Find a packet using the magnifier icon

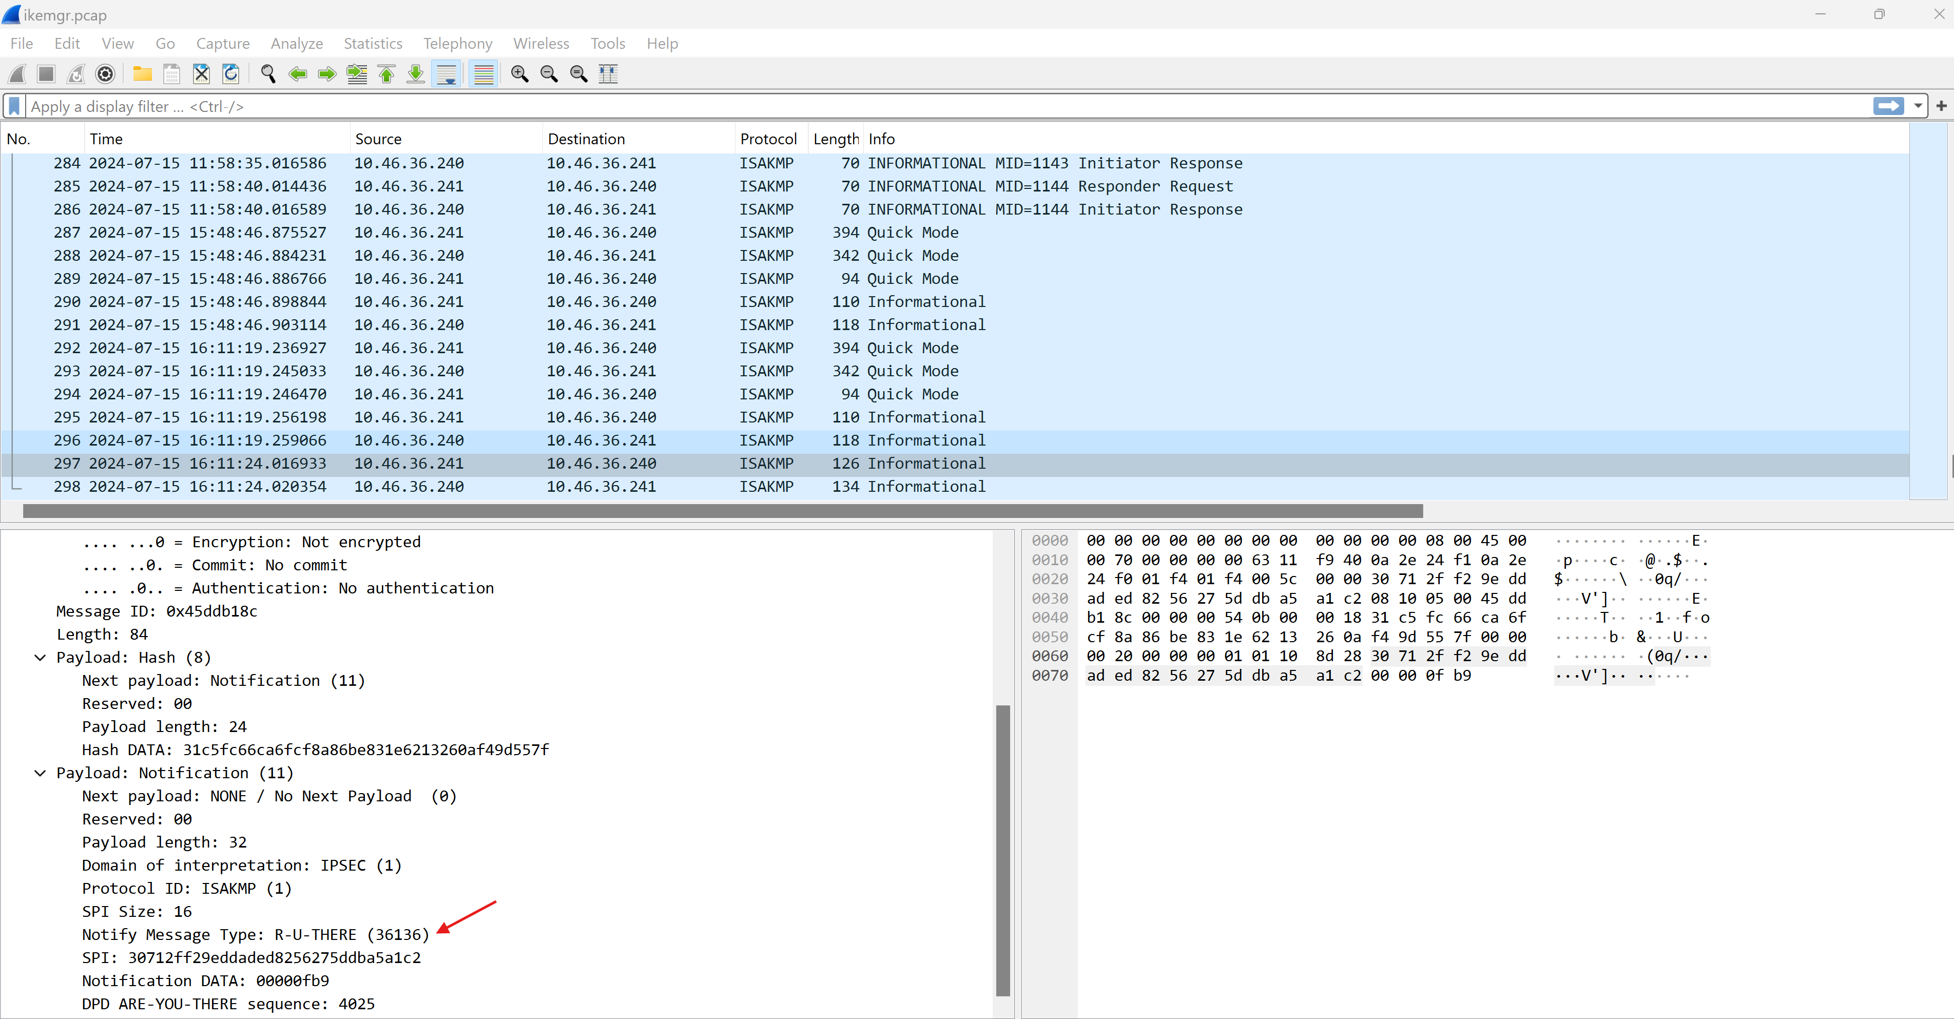tap(268, 73)
